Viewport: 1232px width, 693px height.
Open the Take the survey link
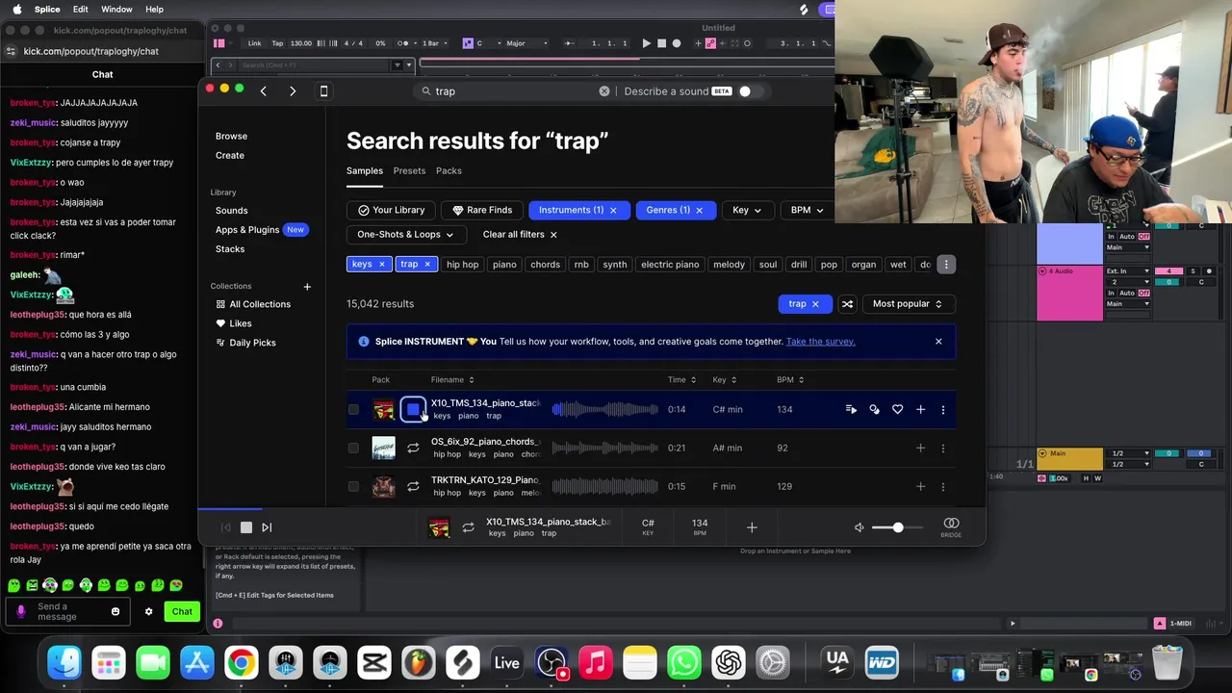click(x=820, y=341)
